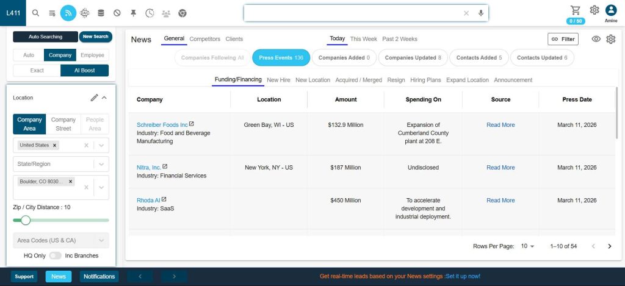Click the Chrome extension icon
The height and width of the screenshot is (286, 625).
tap(182, 13)
